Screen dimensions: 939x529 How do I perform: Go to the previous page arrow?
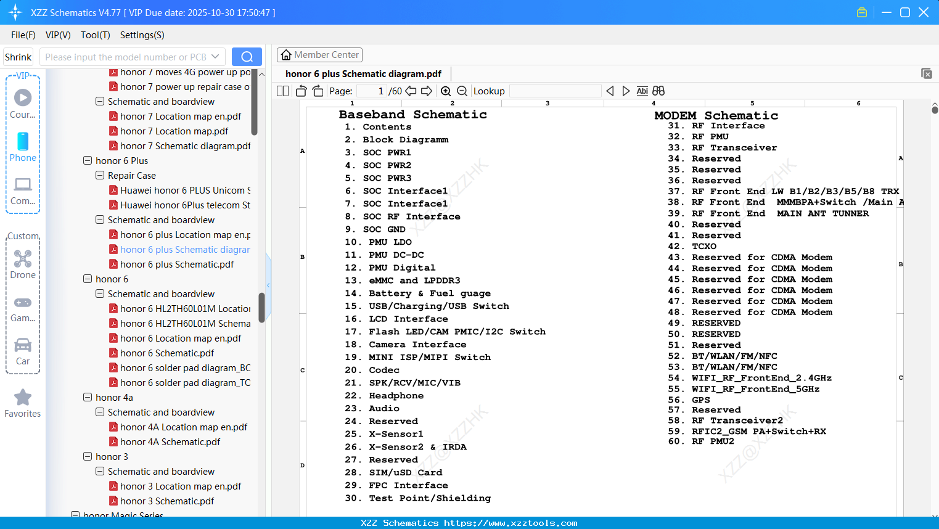[411, 91]
